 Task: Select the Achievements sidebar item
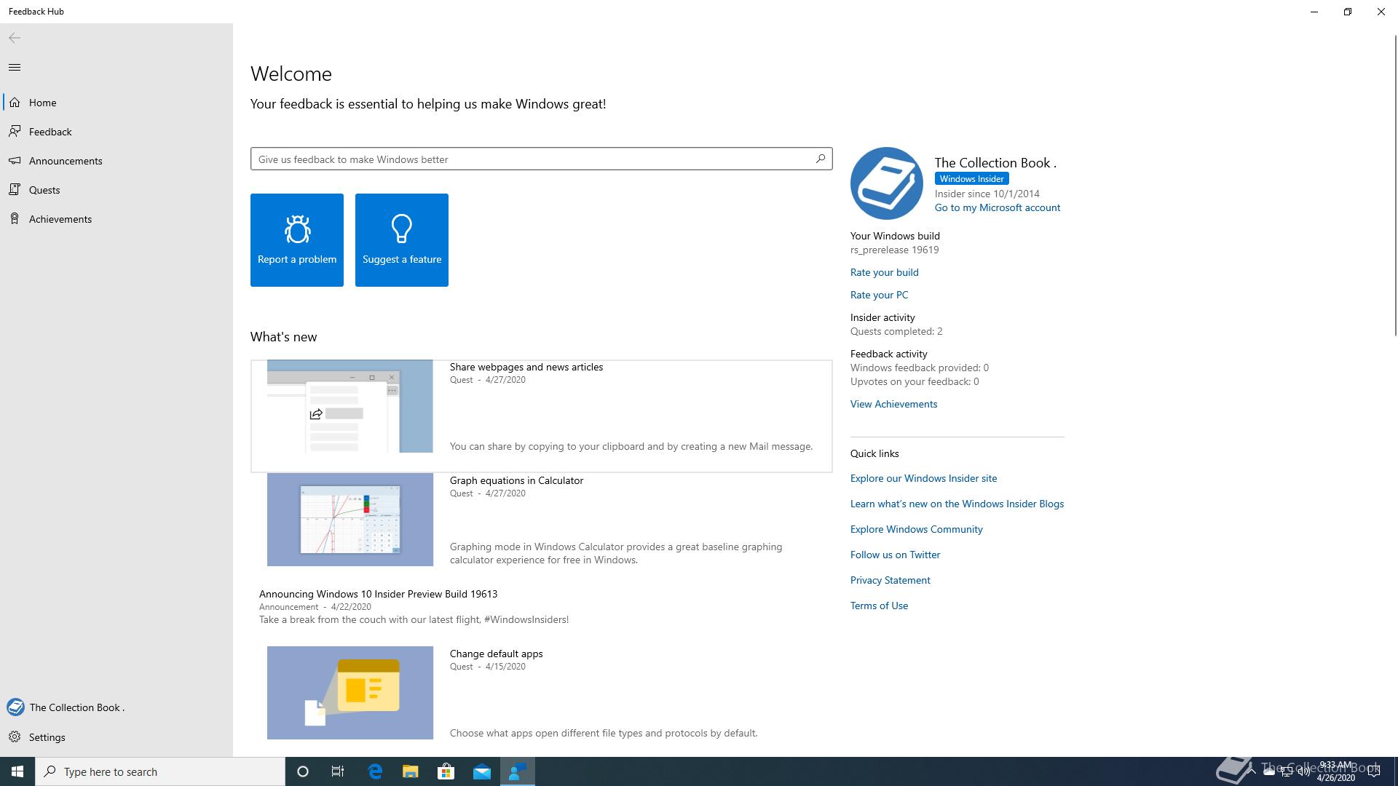click(x=60, y=219)
